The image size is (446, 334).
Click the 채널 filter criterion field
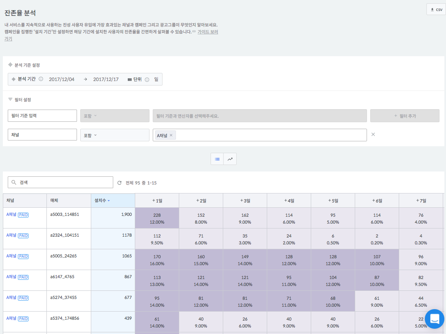point(42,134)
